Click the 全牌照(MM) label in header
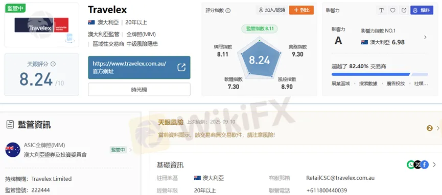Viewport: 442px width, 195px height. [141, 34]
